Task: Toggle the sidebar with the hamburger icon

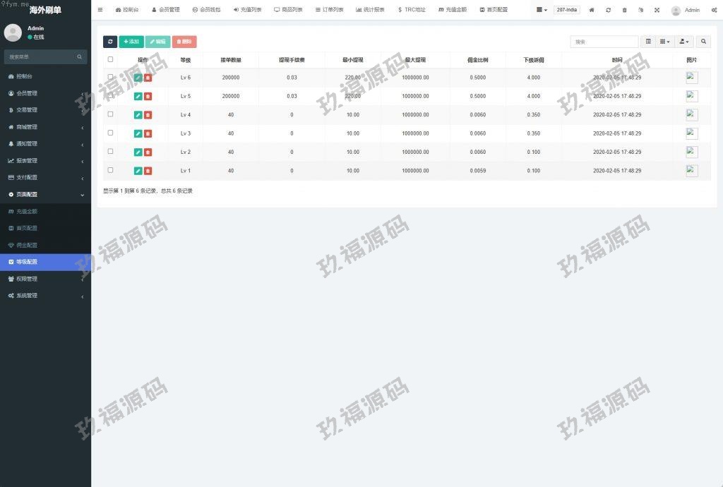Action: pyautogui.click(x=100, y=10)
